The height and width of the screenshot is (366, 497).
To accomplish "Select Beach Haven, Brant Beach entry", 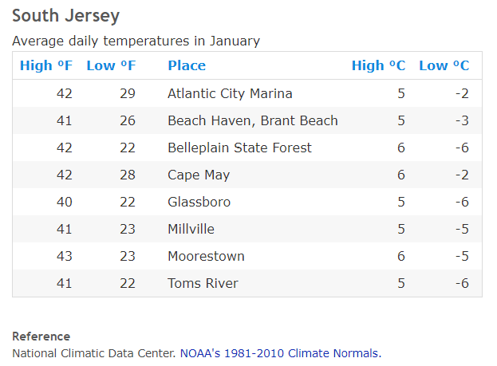I will pos(253,120).
